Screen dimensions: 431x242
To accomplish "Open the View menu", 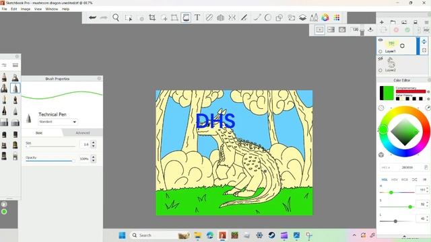I will [38, 9].
